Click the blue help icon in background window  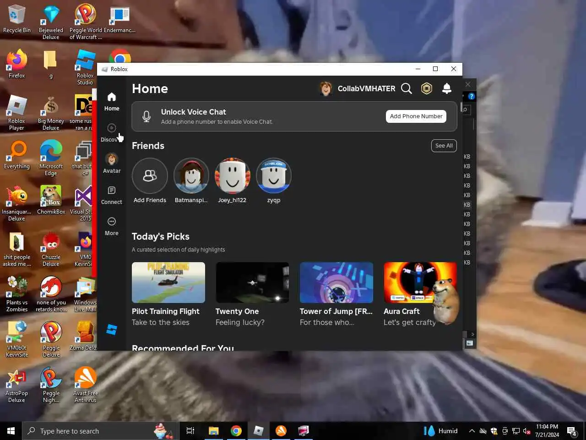[x=471, y=96]
